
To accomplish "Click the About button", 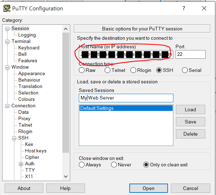I will pos(24,188).
